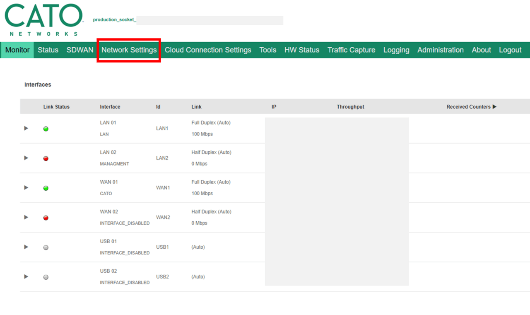Switch to the SDWAN tab
The image size is (530, 315).
click(x=80, y=50)
